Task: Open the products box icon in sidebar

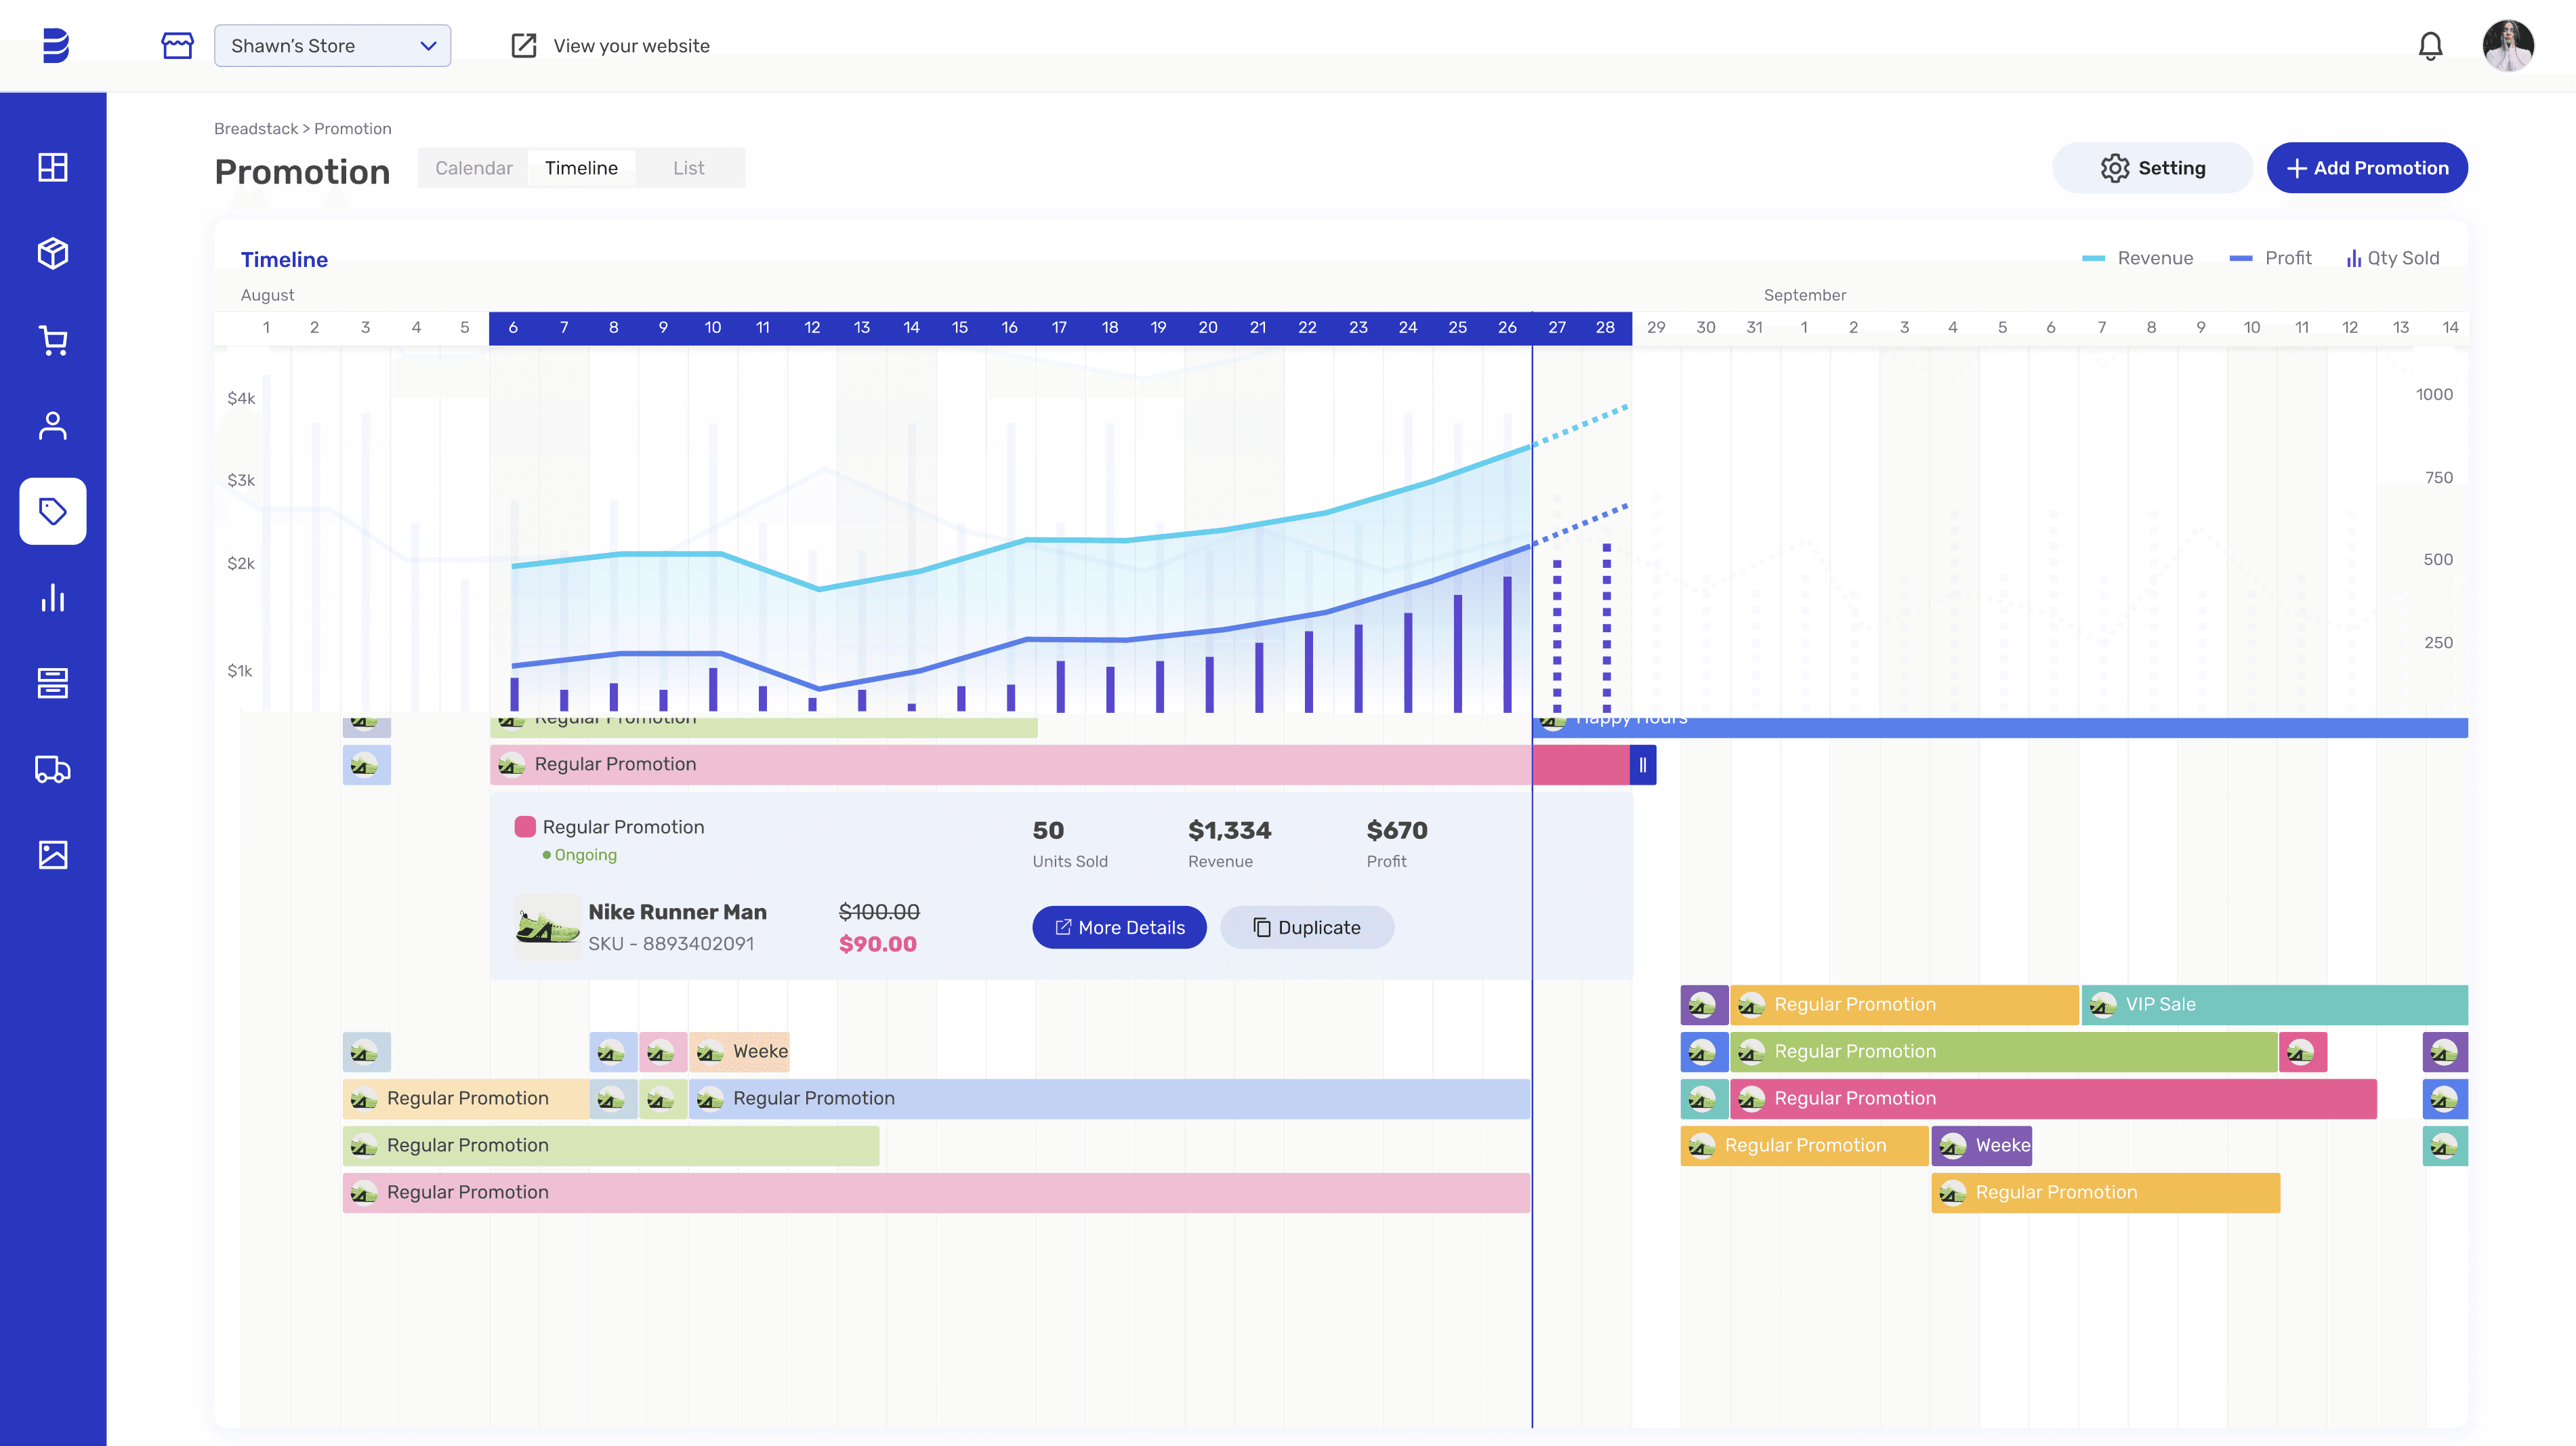Action: tap(53, 253)
